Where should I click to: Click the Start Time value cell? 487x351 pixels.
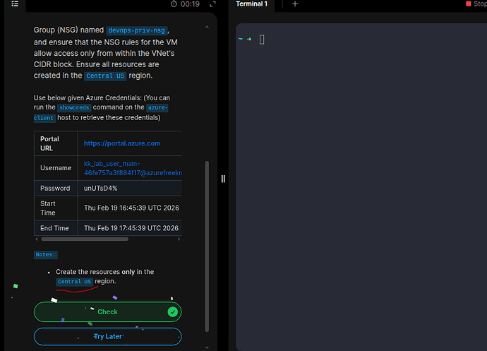130,208
